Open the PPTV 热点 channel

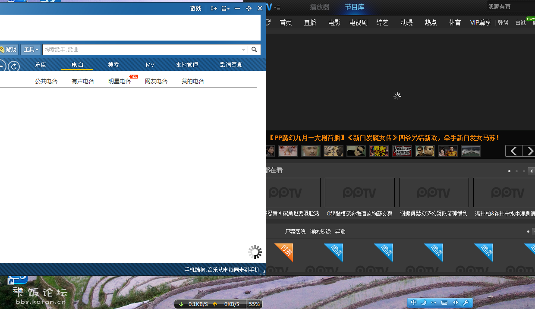tap(431, 22)
